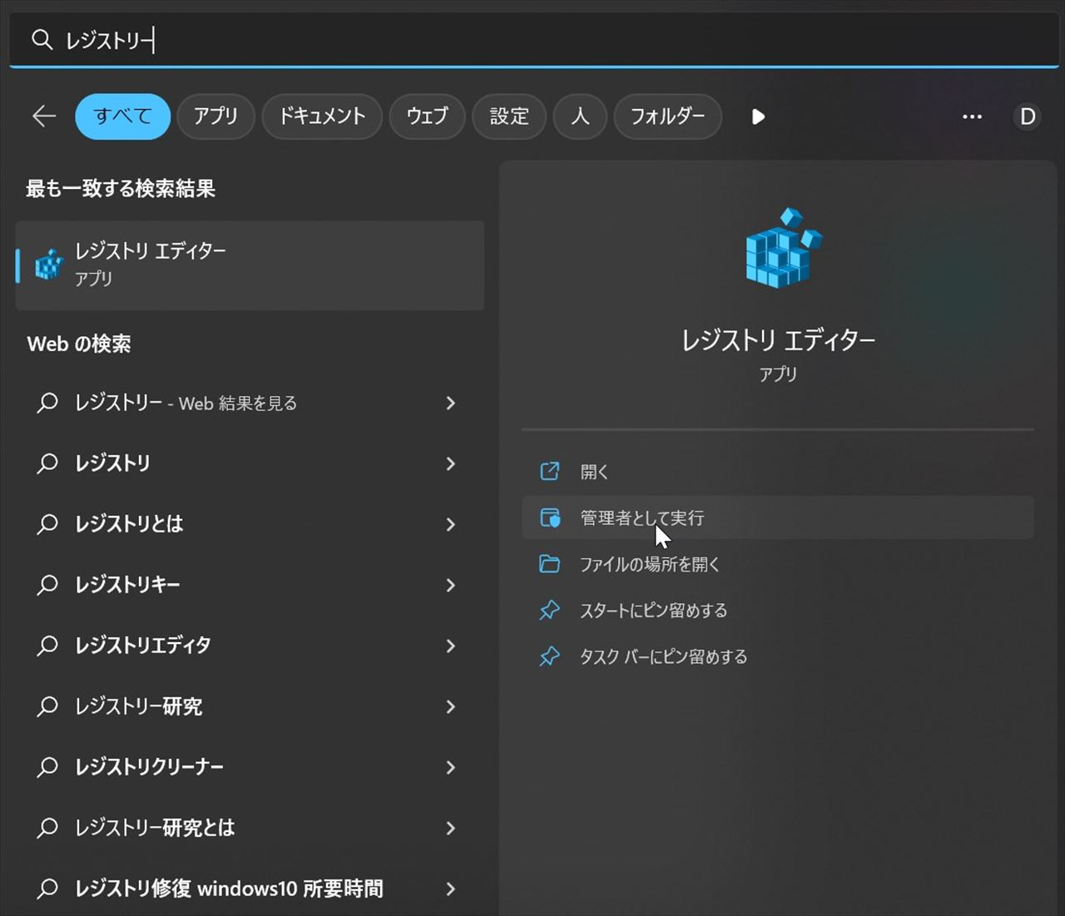The image size is (1065, 916).
Task: Click search icon beside レジストリとは
Action: click(47, 524)
